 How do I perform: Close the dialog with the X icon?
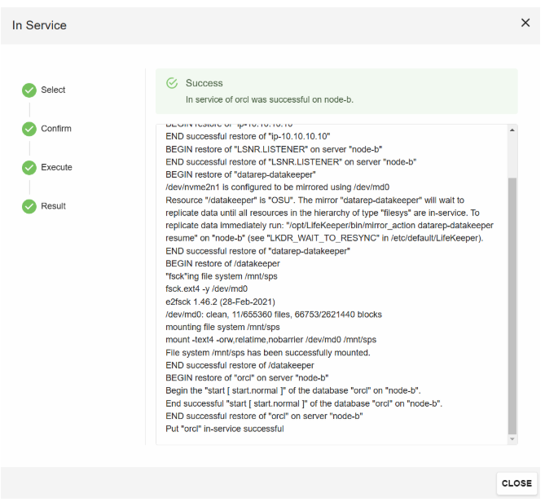(x=525, y=23)
